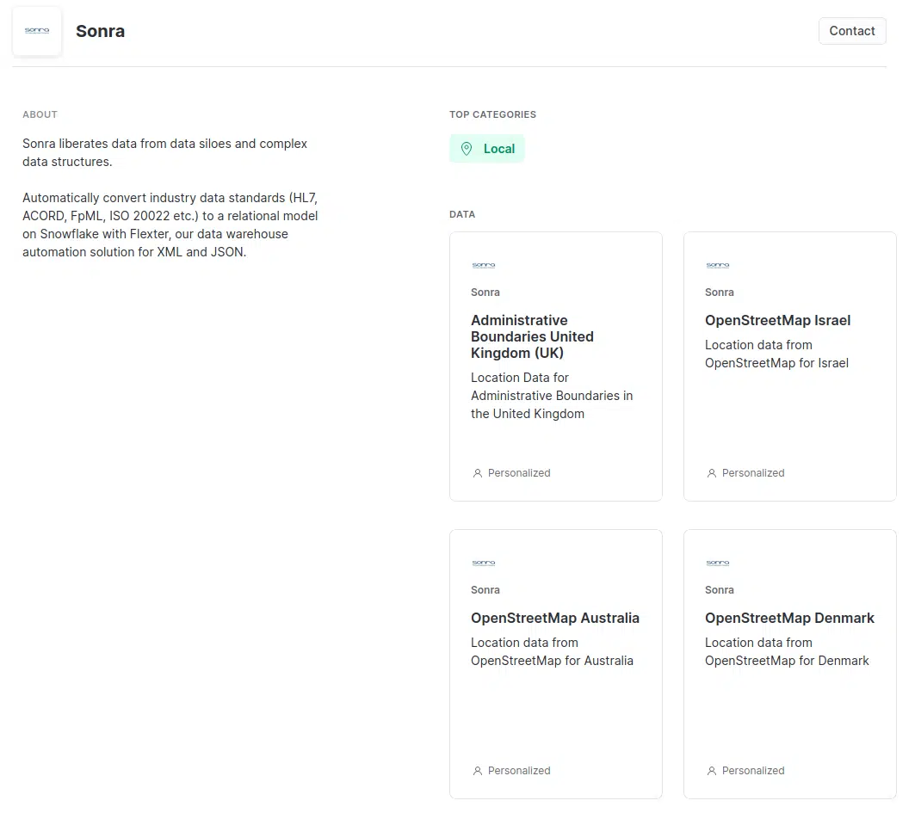
Task: Open the OpenStreetMap Israel listing title
Action: coord(777,320)
